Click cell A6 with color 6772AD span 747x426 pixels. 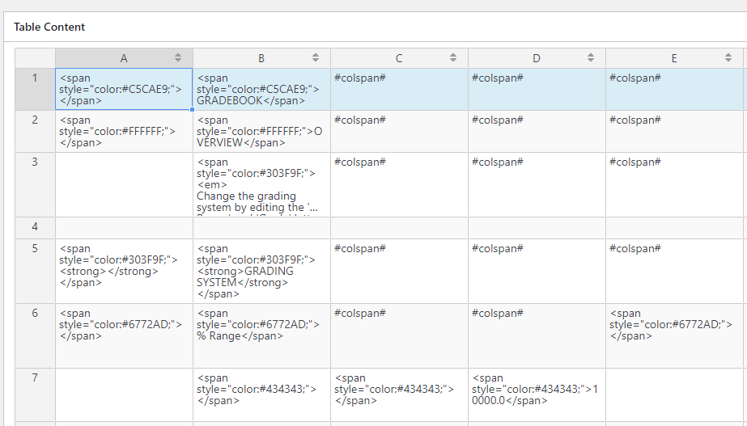click(124, 335)
